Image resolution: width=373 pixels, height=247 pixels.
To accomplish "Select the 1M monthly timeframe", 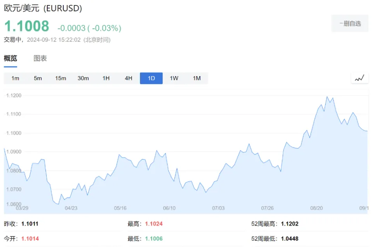I will pyautogui.click(x=197, y=78).
